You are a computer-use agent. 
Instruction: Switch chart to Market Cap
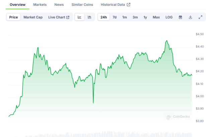[x=33, y=17]
